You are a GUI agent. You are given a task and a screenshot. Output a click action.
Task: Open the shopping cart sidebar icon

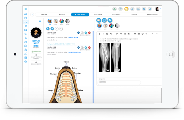(x=26, y=26)
